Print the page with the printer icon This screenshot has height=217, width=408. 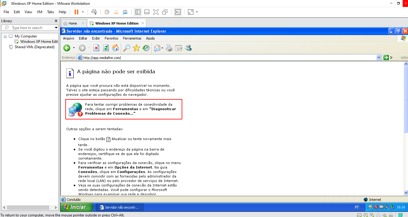(x=169, y=48)
